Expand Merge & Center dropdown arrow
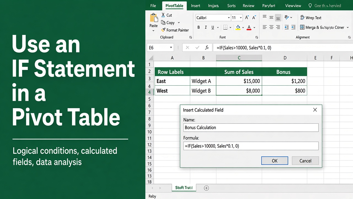 (347, 28)
